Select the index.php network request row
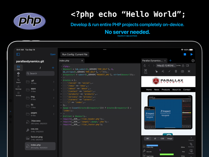 point(164,146)
